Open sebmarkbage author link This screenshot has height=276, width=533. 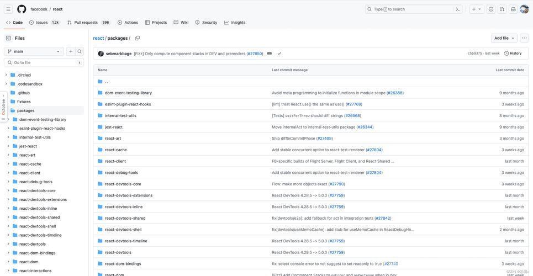click(x=119, y=54)
